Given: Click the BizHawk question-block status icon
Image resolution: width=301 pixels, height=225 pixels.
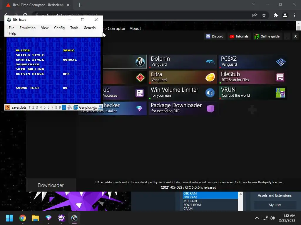Looking at the screenshot, I should click(8, 108).
